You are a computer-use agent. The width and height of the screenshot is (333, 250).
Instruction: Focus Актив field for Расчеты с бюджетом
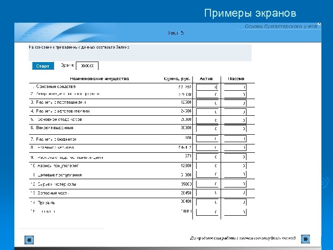207,138
